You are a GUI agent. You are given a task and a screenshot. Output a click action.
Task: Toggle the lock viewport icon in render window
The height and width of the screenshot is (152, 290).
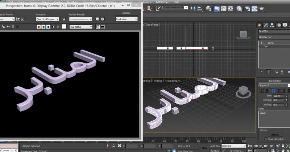[x=64, y=19]
